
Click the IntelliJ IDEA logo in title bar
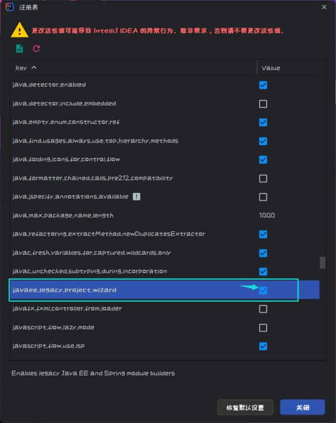(x=9, y=7)
